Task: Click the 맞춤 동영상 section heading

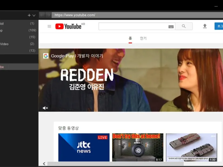Action: (68, 128)
